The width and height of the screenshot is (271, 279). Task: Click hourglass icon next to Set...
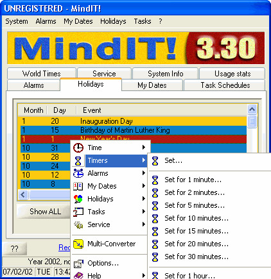tap(155, 161)
